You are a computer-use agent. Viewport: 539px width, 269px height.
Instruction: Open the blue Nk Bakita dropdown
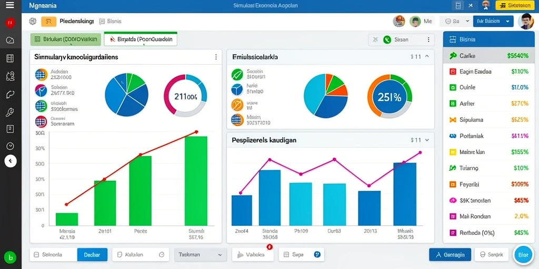(493, 21)
